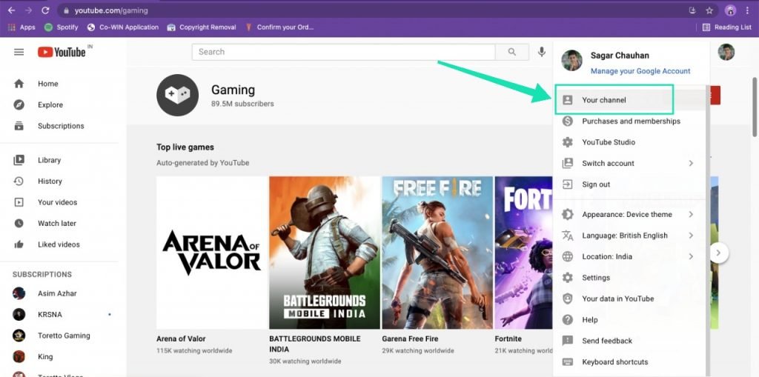Open Confirm your Ord... bookmark
759x377 pixels.
coord(279,27)
